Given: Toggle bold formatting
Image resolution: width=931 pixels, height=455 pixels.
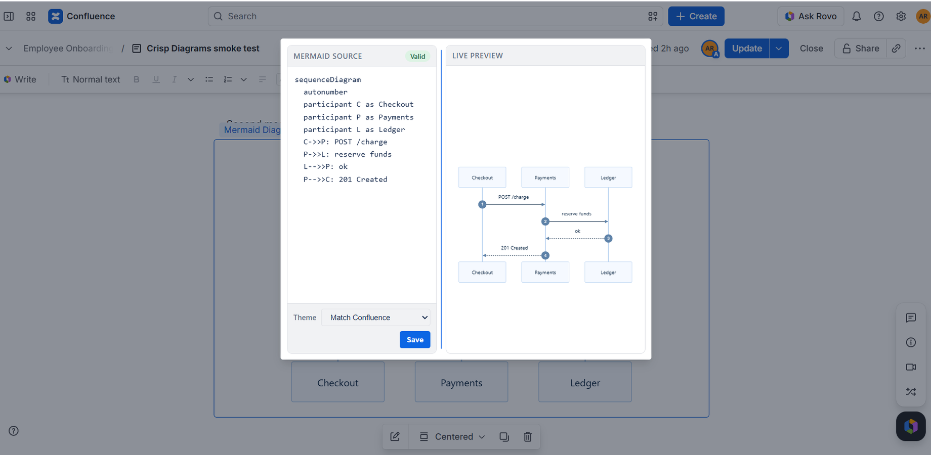Looking at the screenshot, I should point(137,79).
